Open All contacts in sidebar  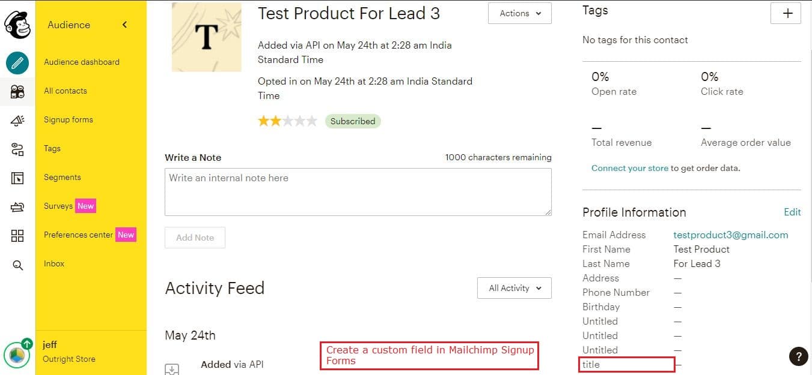tap(66, 91)
